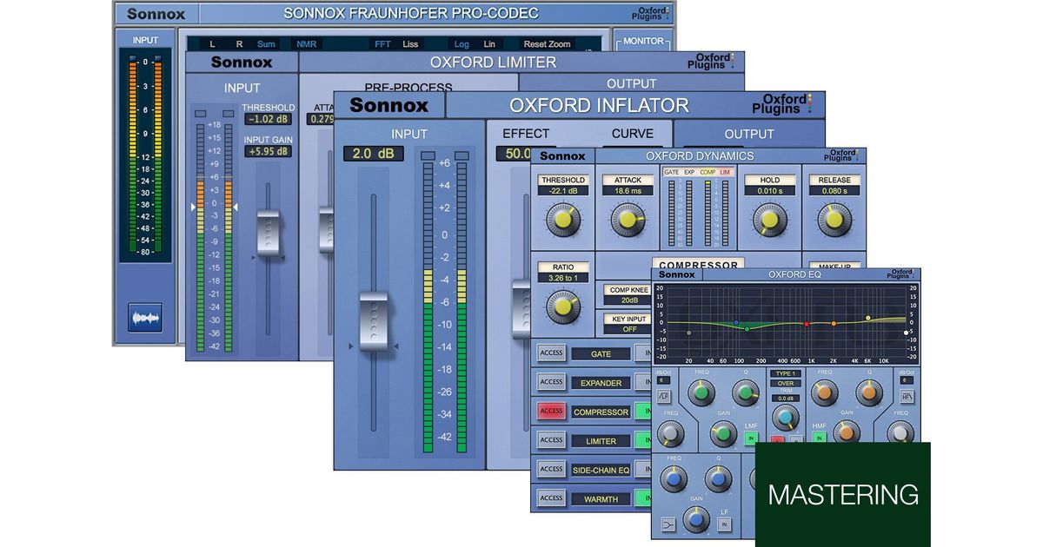Click the Ratio knob in Oxford Dynamics

[563, 304]
